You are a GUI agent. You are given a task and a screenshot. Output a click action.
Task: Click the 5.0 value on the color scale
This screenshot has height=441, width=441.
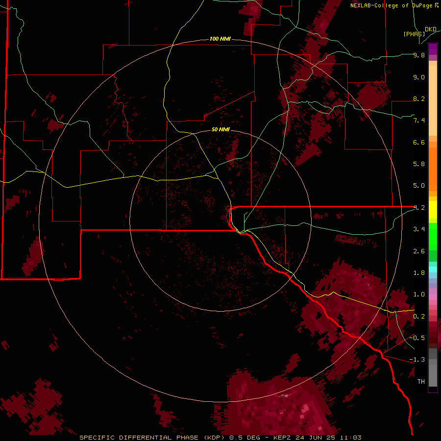tap(419, 186)
